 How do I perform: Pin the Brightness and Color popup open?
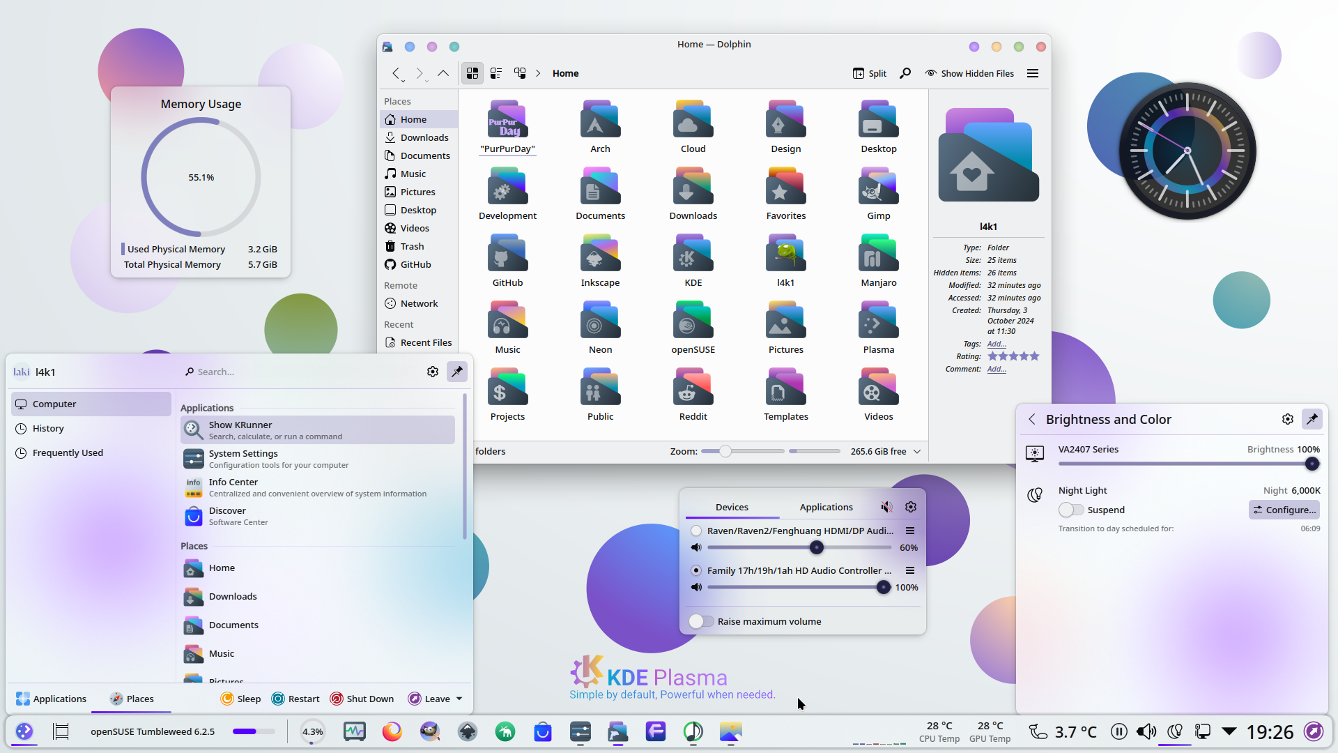pyautogui.click(x=1312, y=419)
